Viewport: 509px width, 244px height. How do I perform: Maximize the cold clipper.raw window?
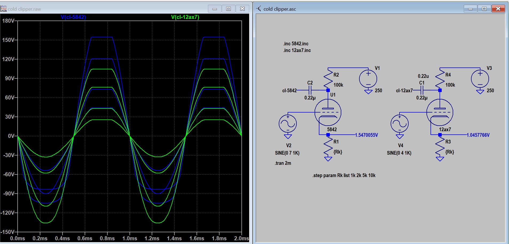(229, 9)
